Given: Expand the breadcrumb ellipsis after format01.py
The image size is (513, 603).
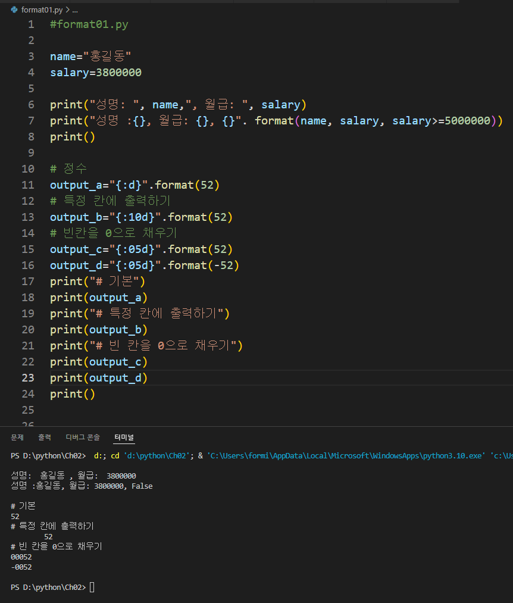Looking at the screenshot, I should click(75, 10).
